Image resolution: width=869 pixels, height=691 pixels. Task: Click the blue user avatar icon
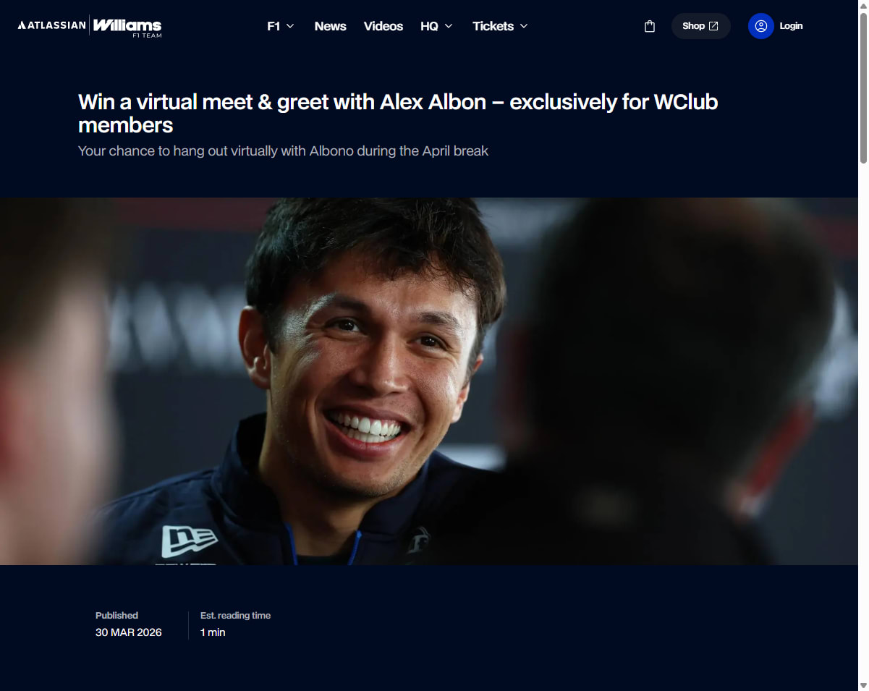[x=760, y=26]
